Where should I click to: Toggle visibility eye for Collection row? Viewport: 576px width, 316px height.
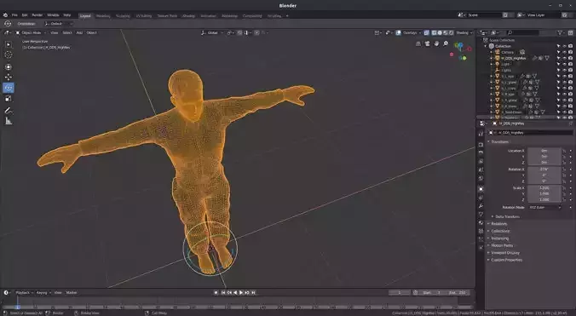pyautogui.click(x=565, y=46)
